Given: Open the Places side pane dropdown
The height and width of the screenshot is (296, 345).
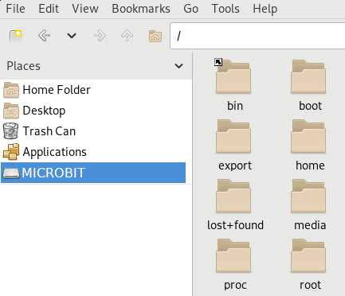Looking at the screenshot, I should [179, 66].
